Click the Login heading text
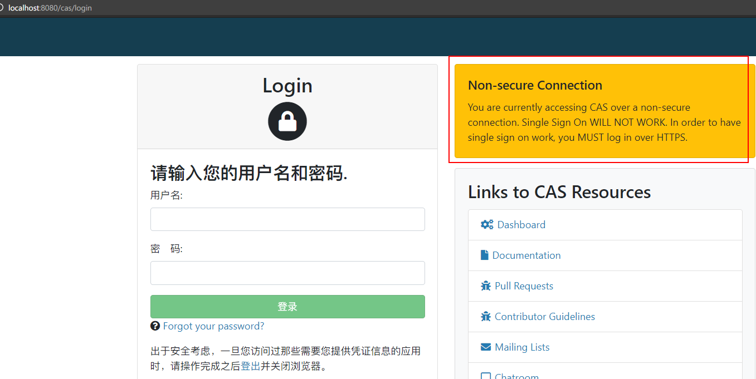The height and width of the screenshot is (379, 756). pyautogui.click(x=287, y=85)
